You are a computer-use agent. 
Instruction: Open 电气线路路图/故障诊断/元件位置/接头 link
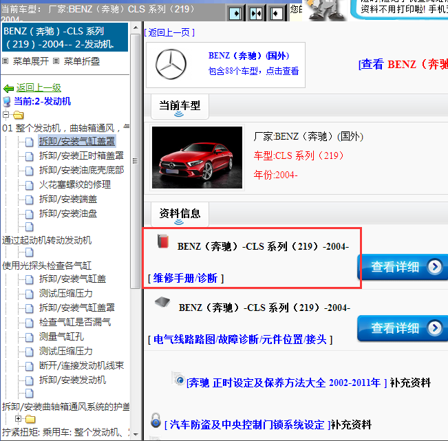coord(240,340)
